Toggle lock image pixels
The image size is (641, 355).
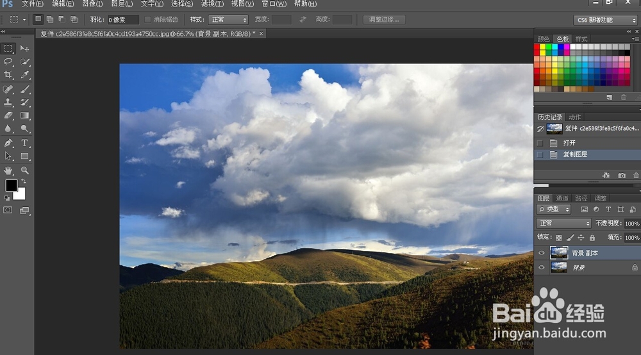pyautogui.click(x=570, y=237)
